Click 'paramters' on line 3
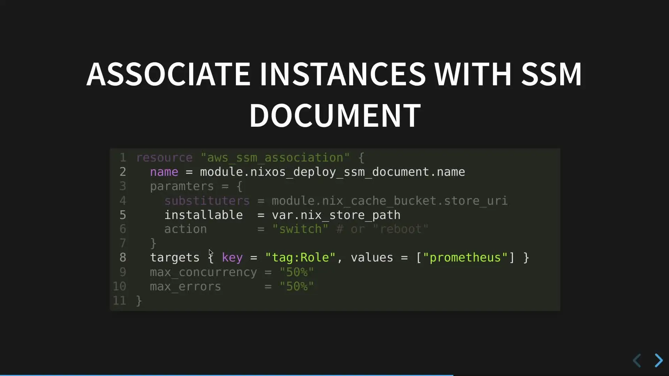 click(x=182, y=186)
